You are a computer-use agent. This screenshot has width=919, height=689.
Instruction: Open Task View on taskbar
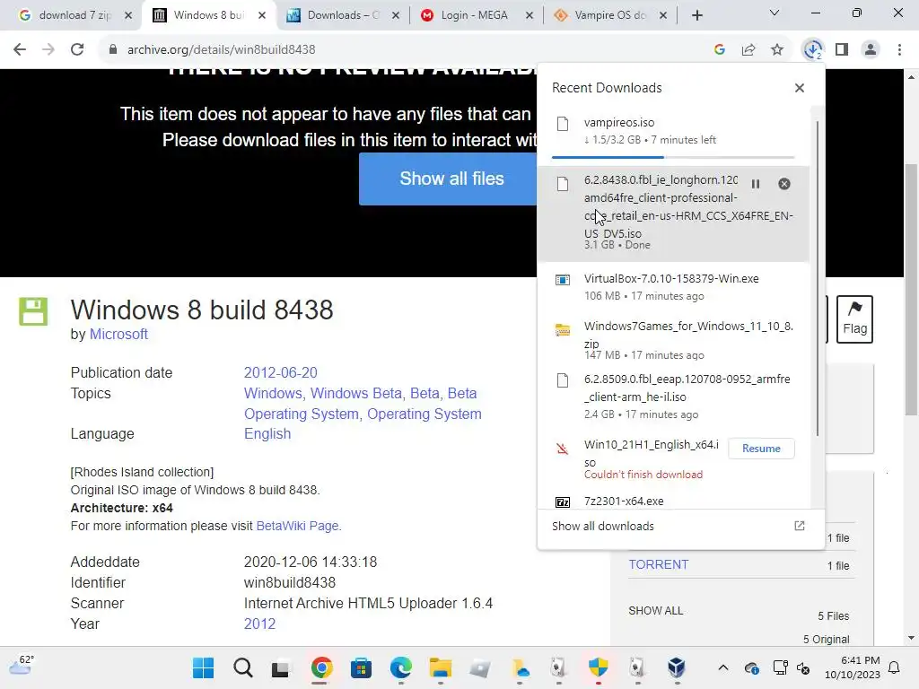pyautogui.click(x=281, y=667)
